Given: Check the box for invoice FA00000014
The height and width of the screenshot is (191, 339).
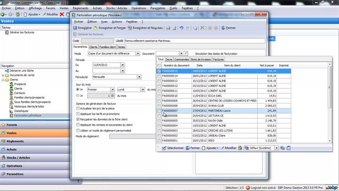Looking at the screenshot, I should coord(159,76).
